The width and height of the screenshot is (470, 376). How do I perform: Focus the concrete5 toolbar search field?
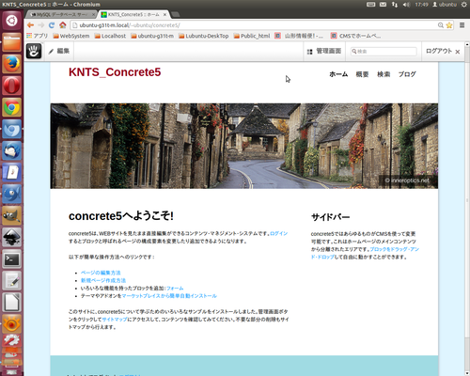pos(384,52)
